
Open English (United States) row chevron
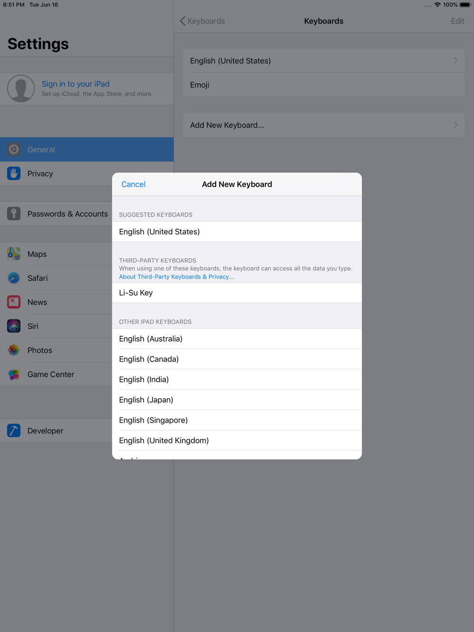click(x=456, y=61)
